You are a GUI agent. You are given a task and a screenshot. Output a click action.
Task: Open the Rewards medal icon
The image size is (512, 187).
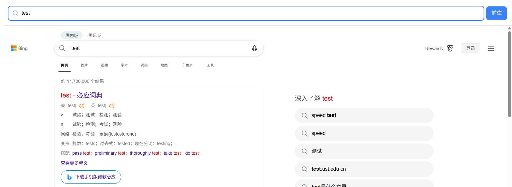(x=450, y=48)
